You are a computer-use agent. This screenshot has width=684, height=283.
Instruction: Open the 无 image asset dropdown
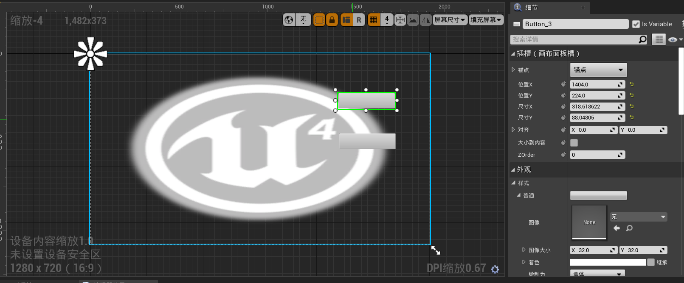pyautogui.click(x=639, y=217)
